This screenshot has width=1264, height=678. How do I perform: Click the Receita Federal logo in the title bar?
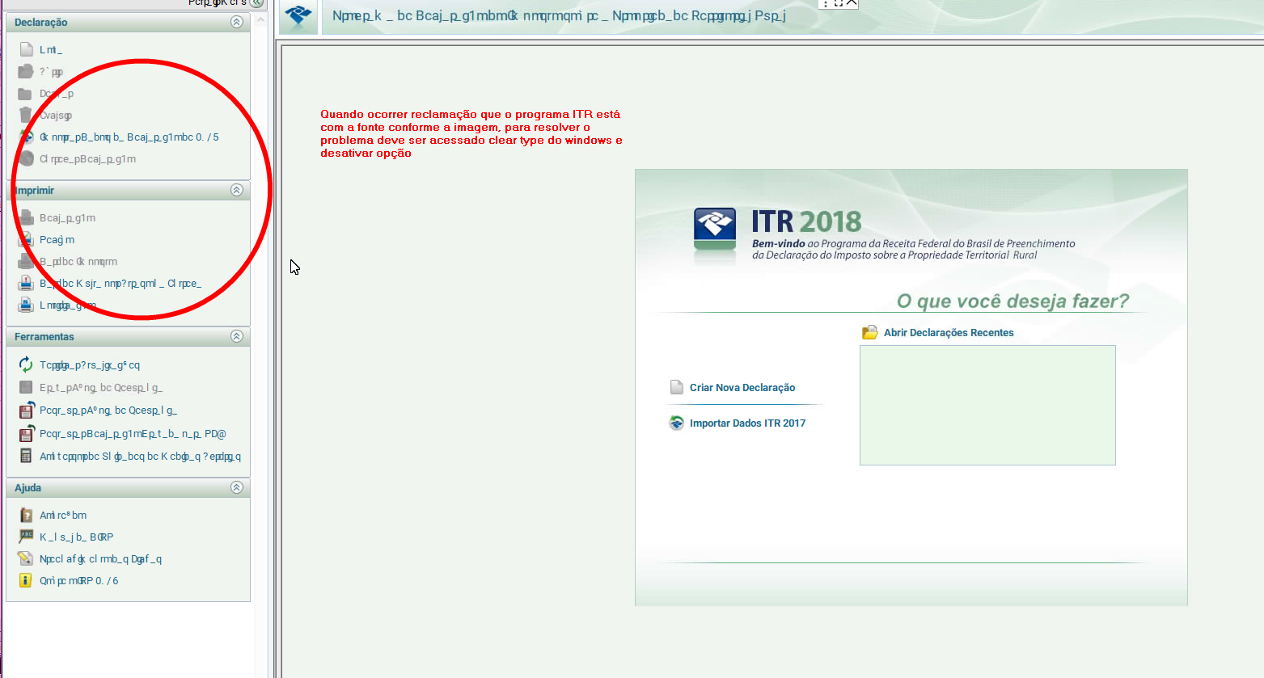(x=298, y=15)
